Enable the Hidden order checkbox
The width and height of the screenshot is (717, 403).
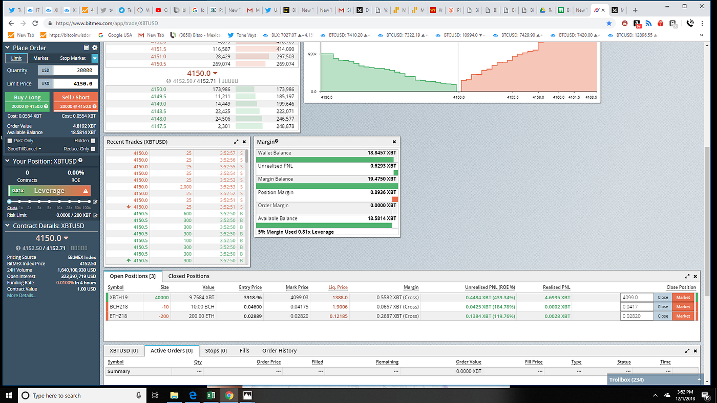[93, 141]
